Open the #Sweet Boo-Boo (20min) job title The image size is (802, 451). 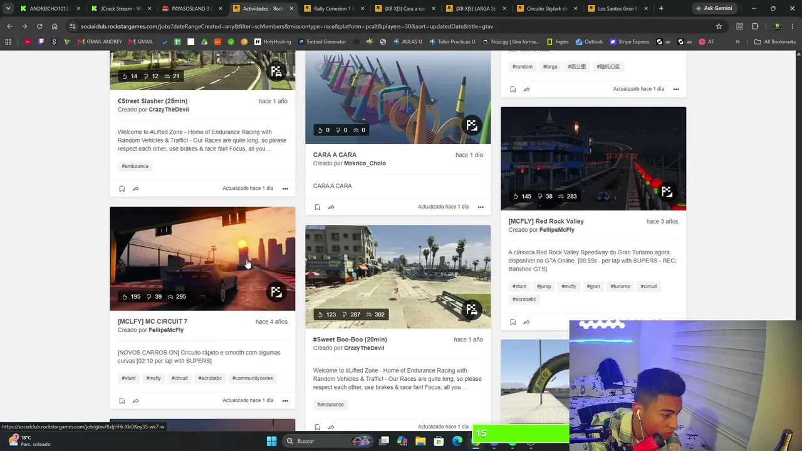click(350, 340)
